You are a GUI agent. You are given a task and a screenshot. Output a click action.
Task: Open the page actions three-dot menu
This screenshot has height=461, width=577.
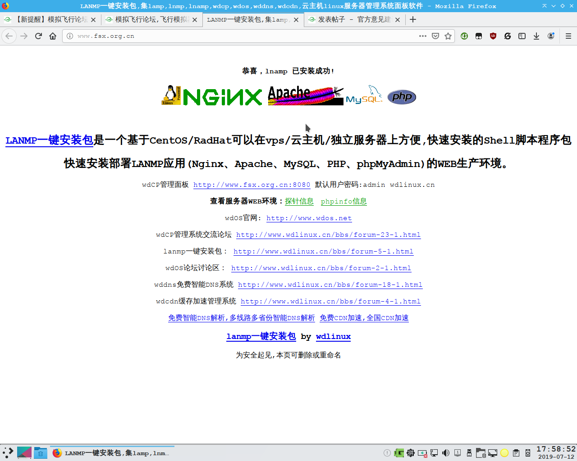point(423,36)
